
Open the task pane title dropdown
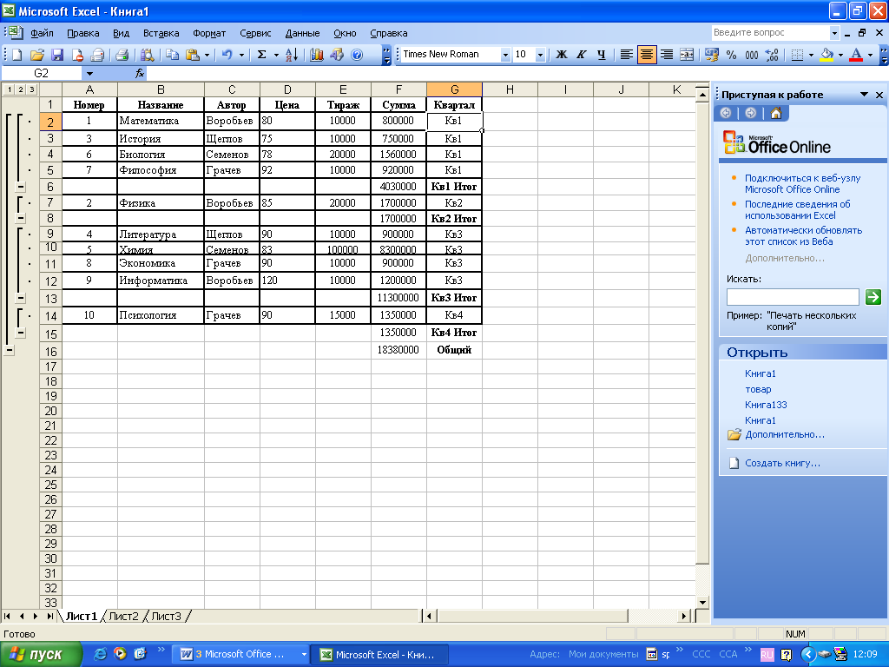[864, 94]
